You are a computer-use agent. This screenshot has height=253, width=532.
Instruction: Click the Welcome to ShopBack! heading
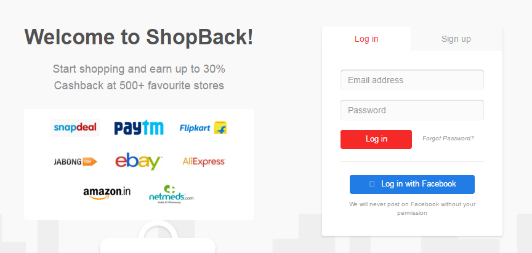(x=139, y=37)
